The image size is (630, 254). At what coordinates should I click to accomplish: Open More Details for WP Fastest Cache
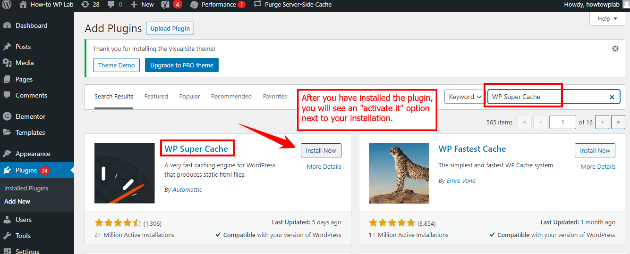point(598,166)
